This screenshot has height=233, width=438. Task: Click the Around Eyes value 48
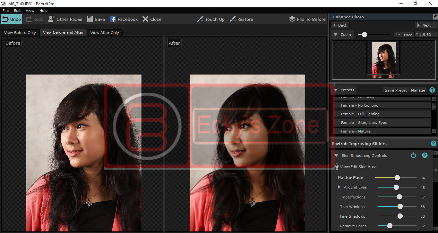pyautogui.click(x=423, y=187)
